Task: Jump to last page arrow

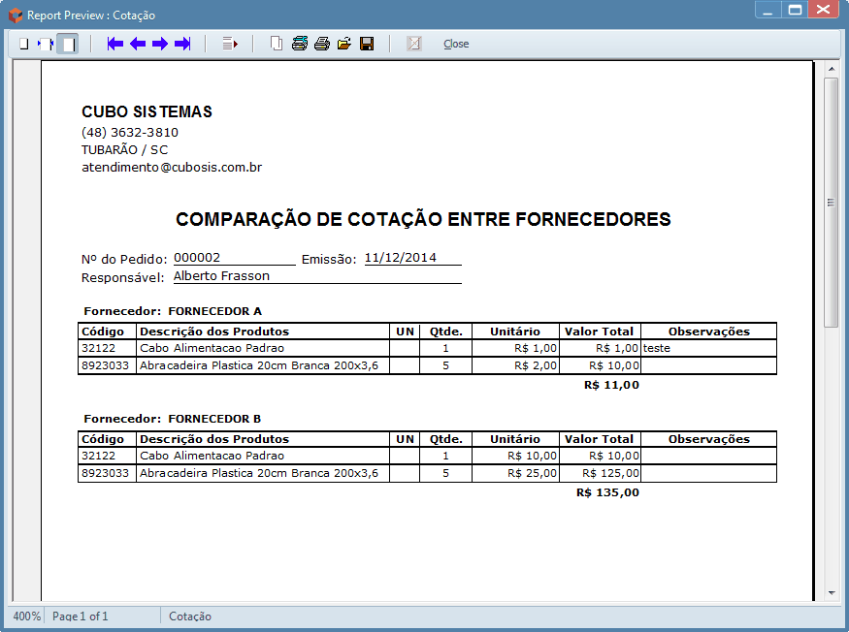Action: 182,44
